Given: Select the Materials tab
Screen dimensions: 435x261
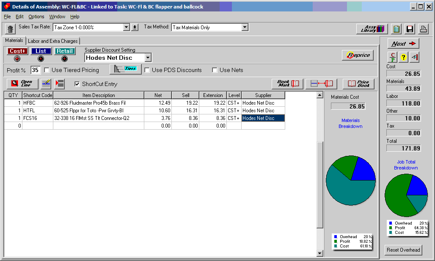Looking at the screenshot, I should [x=14, y=40].
